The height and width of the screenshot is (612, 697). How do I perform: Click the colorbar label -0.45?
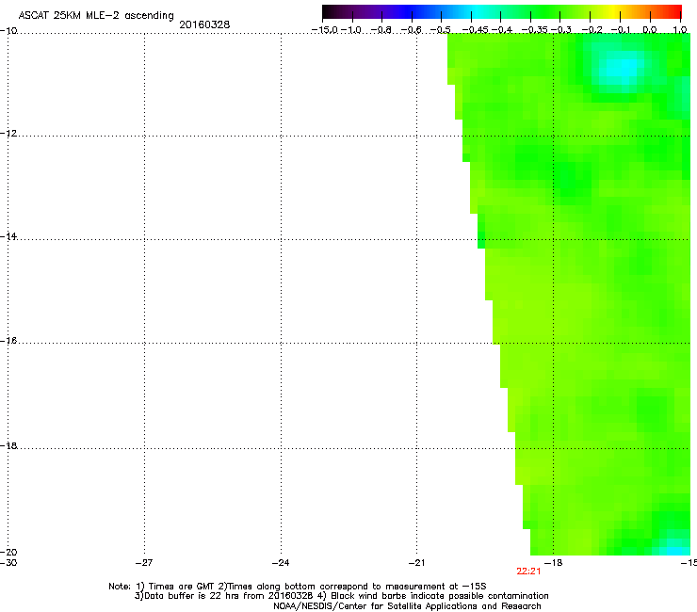click(x=475, y=30)
